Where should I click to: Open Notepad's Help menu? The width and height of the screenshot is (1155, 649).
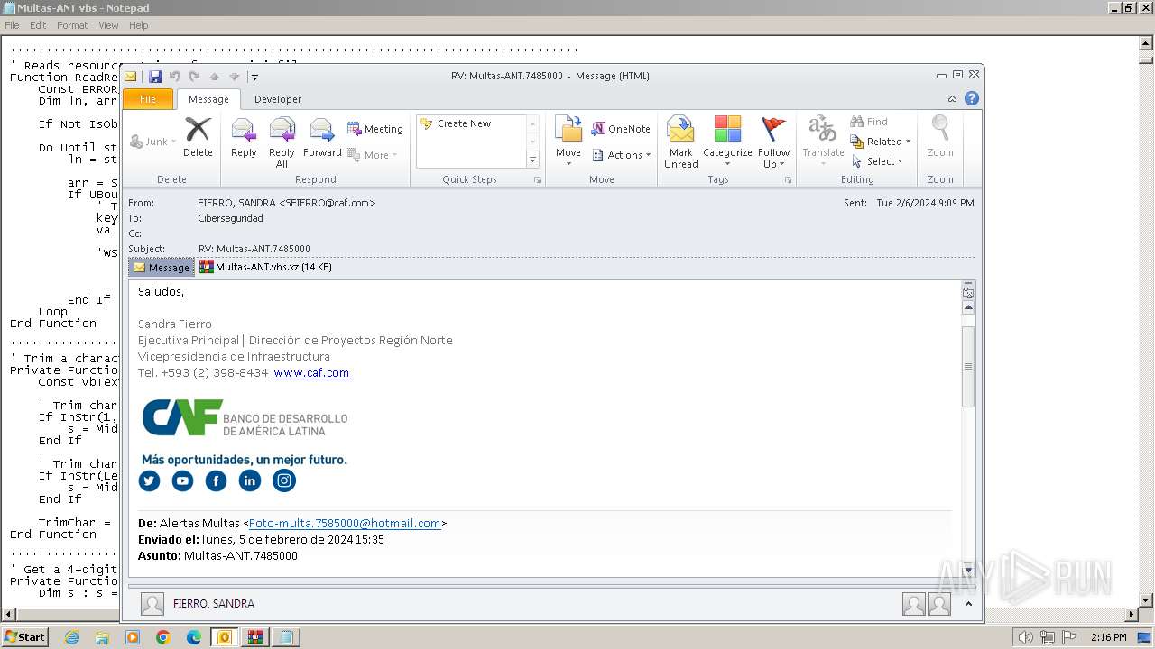[x=138, y=25]
